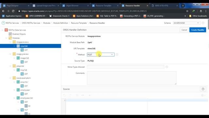Collapse the RESTful Data Services tree node
The image size is (209, 118).
coord(2,30)
